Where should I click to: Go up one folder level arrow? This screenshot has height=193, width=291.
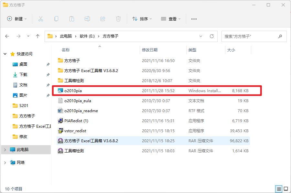pyautogui.click(x=38, y=36)
